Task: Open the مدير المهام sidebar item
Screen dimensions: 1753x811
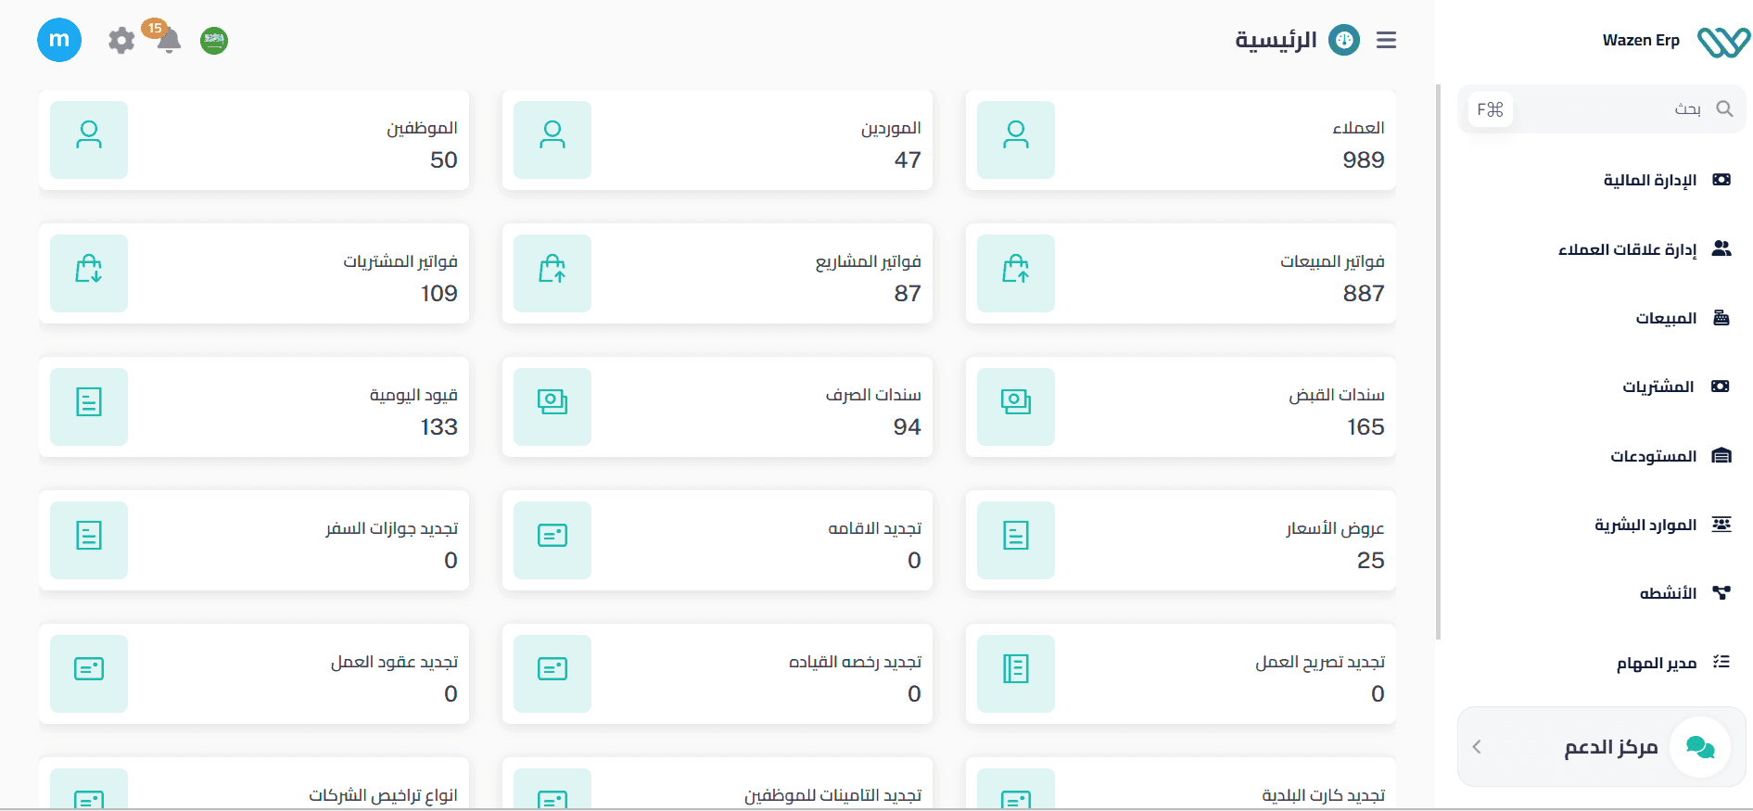Action: coord(1657,663)
